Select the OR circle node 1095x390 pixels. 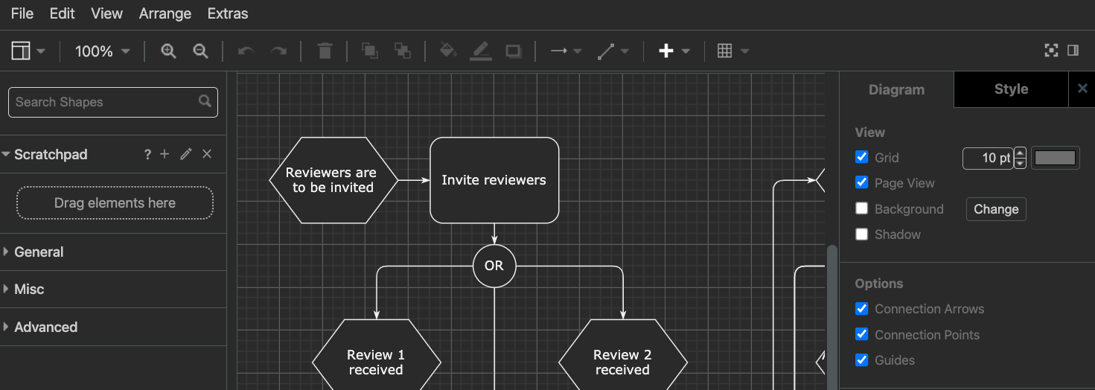pos(494,266)
